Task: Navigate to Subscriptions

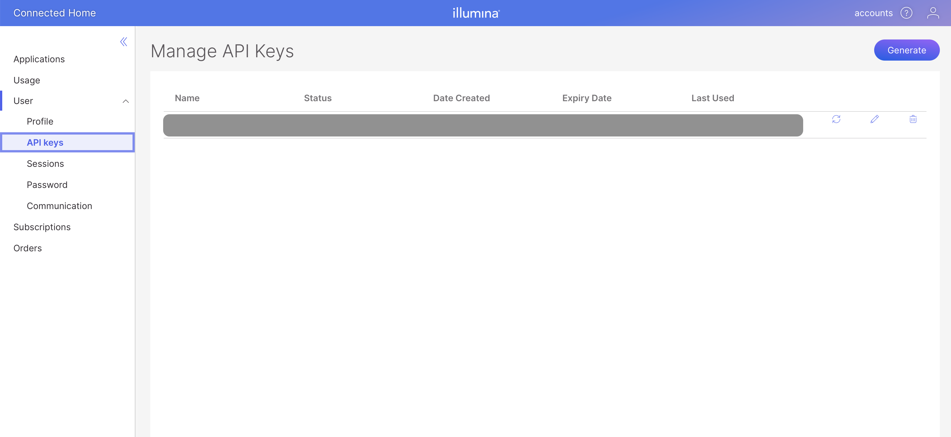Action: [x=42, y=227]
